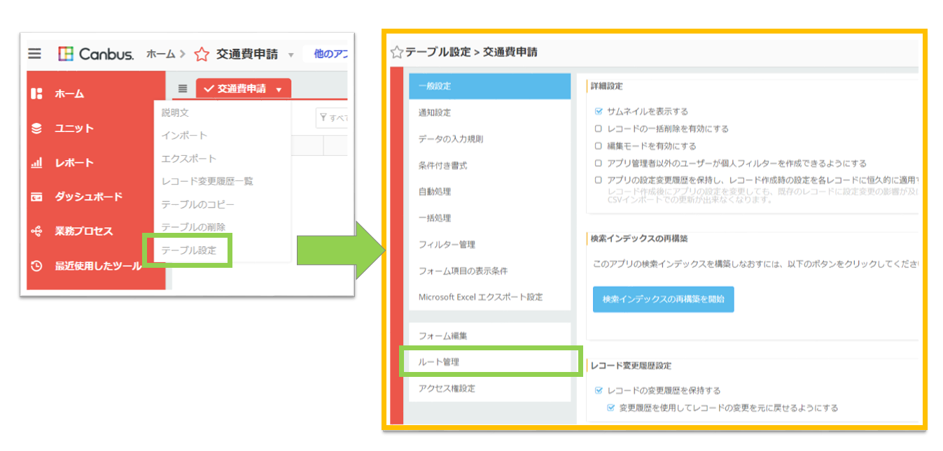
Task: Choose テーブルのコピー menu entry
Action: (x=198, y=204)
